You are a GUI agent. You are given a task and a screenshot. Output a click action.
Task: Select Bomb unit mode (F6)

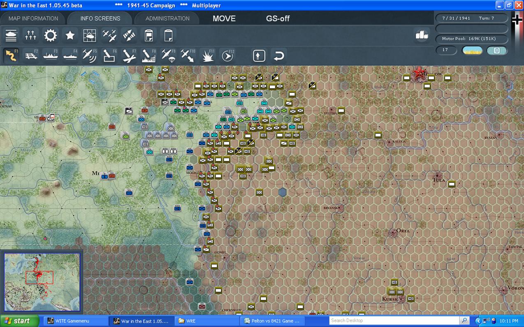coord(109,55)
